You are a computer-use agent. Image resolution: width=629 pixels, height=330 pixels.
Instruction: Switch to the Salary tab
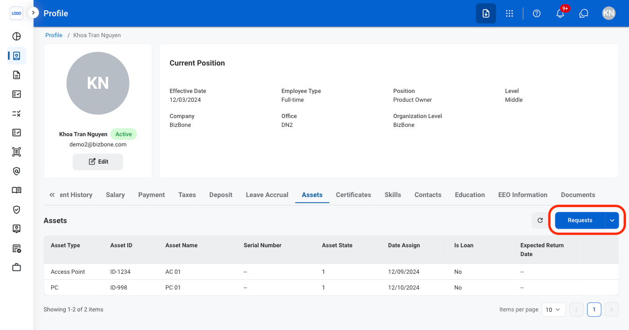[x=115, y=195]
